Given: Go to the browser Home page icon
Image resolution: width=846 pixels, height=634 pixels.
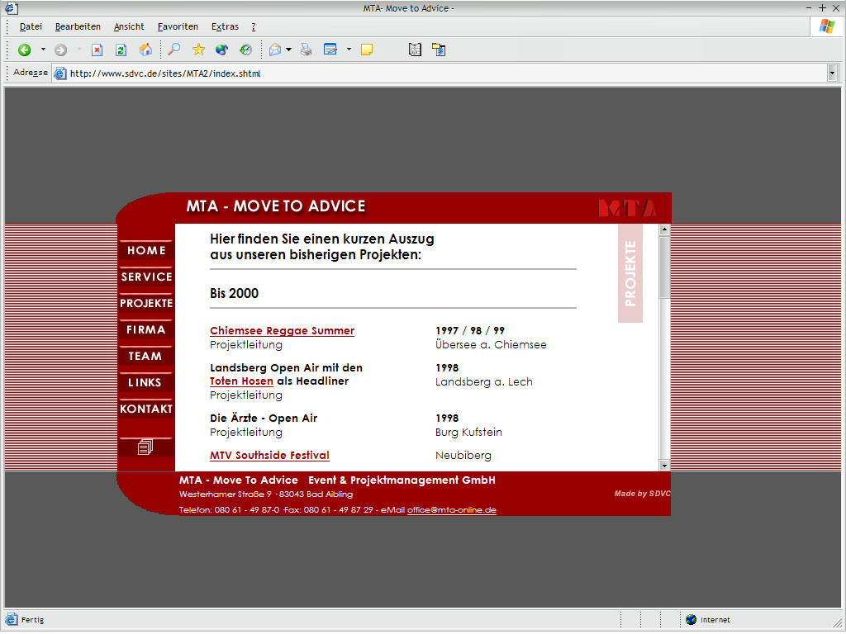Looking at the screenshot, I should point(145,50).
